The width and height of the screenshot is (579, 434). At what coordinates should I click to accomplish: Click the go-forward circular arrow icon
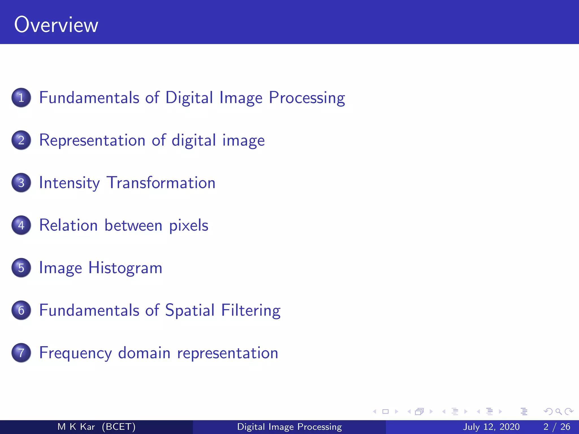click(x=569, y=412)
